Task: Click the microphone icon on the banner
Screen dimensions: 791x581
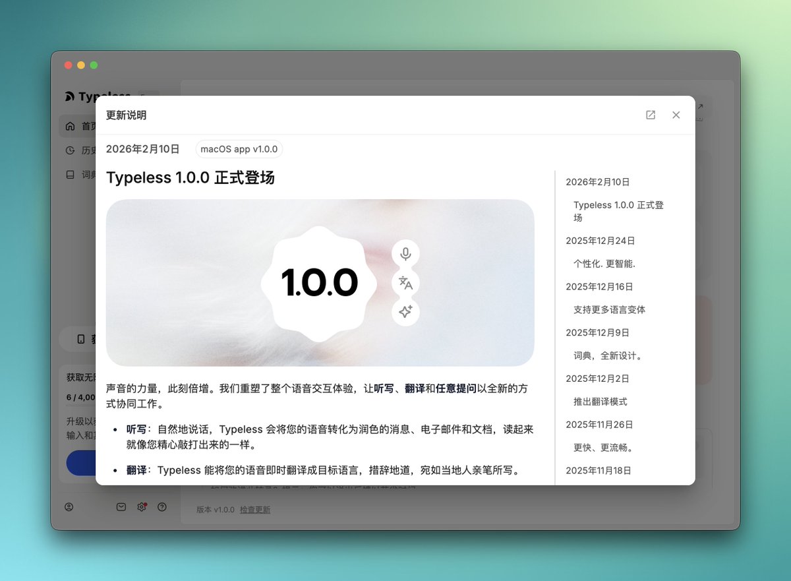Action: [x=405, y=254]
